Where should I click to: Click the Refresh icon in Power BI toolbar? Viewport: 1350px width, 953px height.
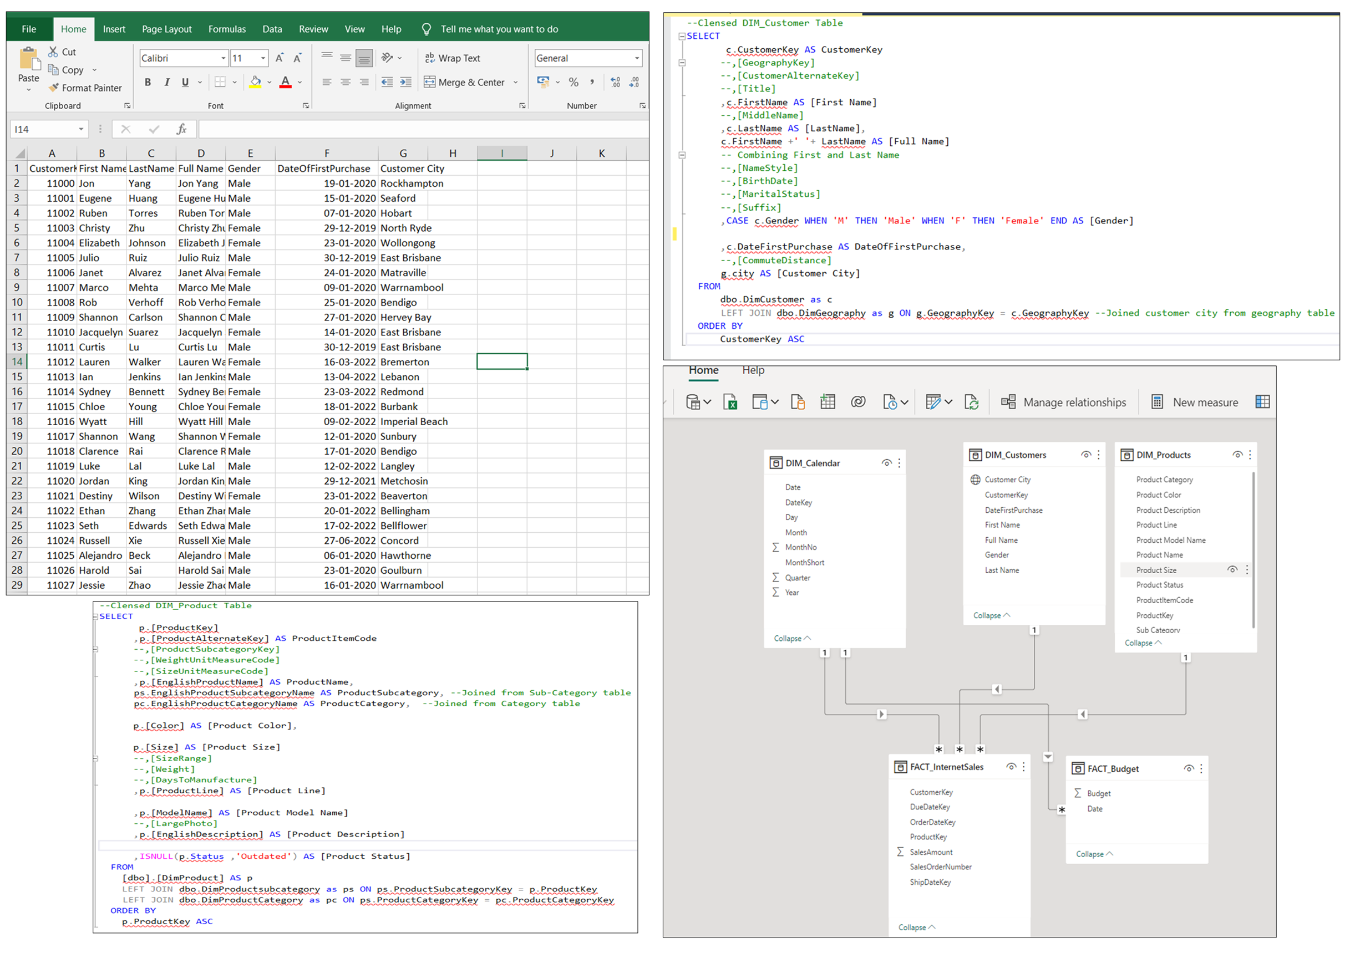click(972, 402)
